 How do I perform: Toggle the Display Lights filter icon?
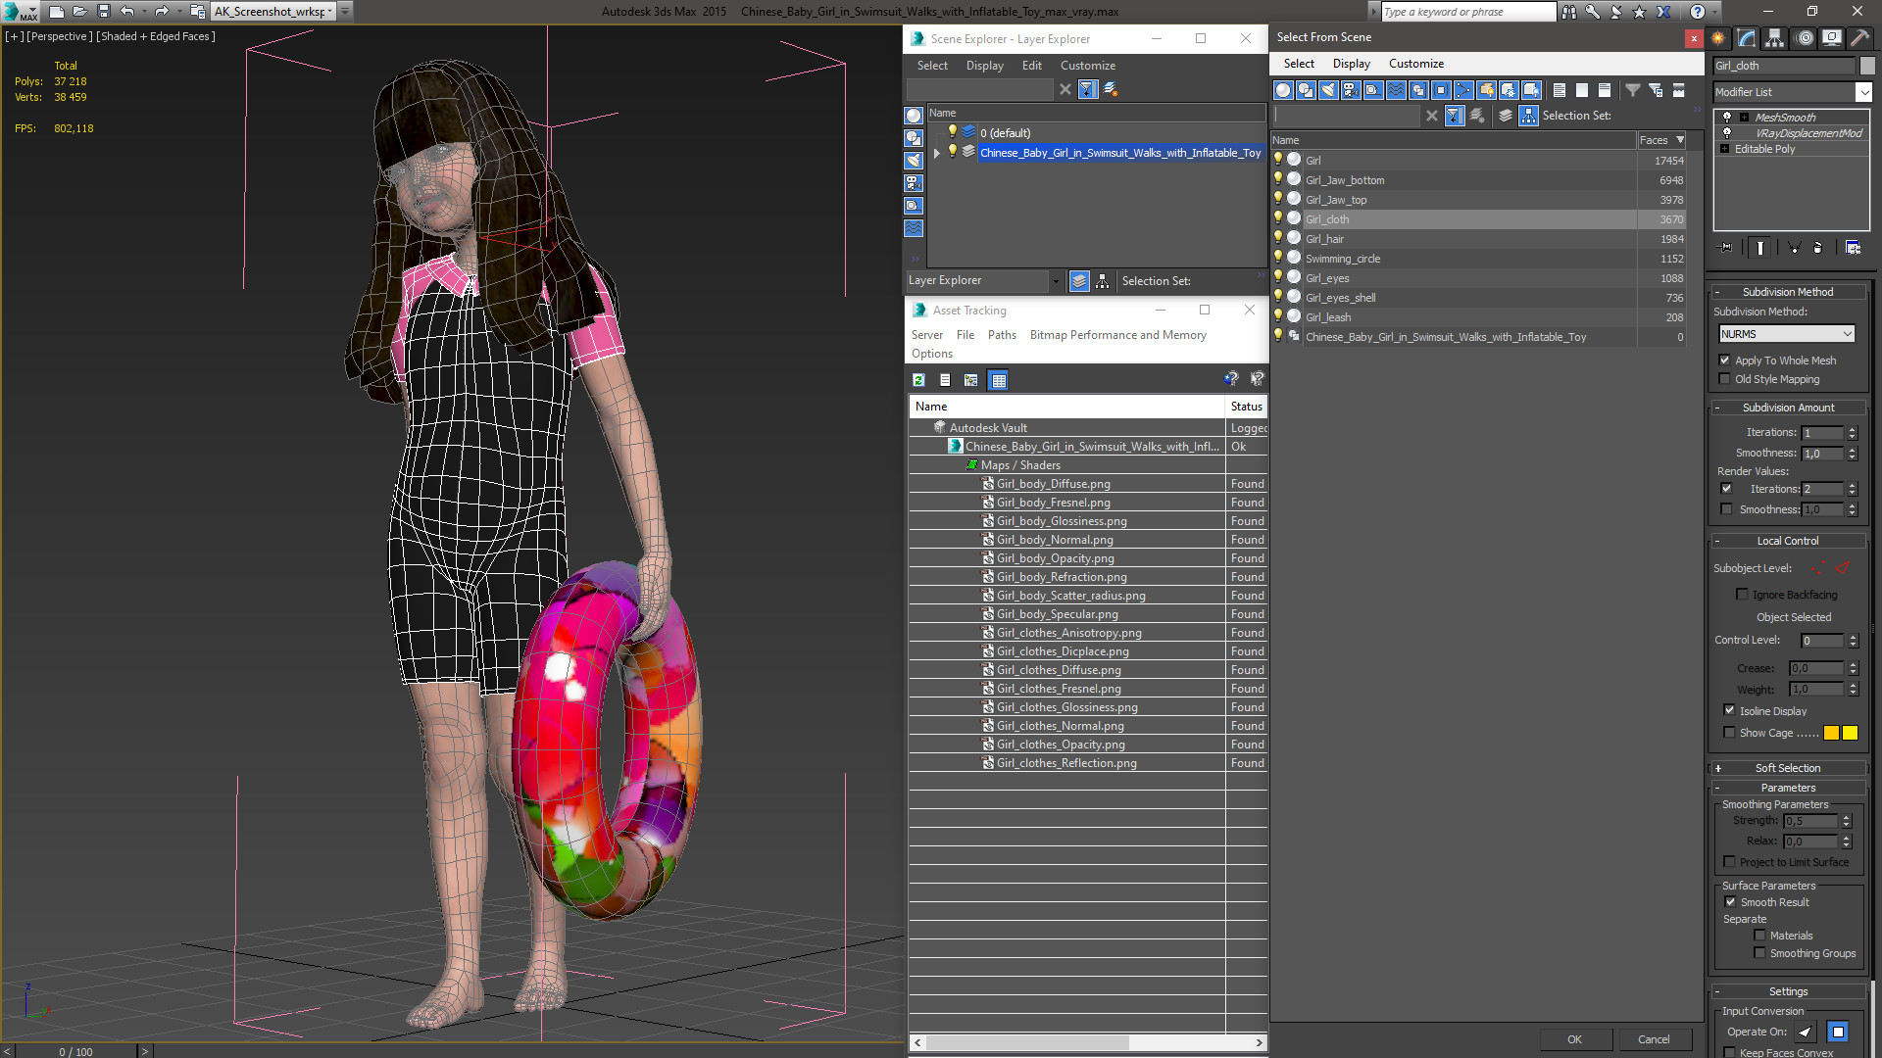tap(1328, 90)
